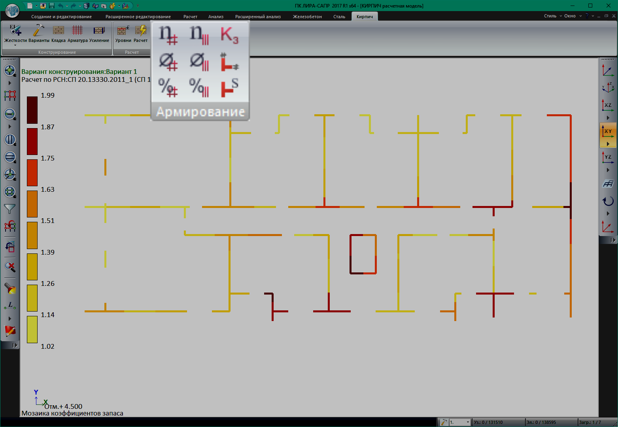Open the Стиль dropdown menu
Image resolution: width=618 pixels, height=427 pixels.
pos(552,16)
